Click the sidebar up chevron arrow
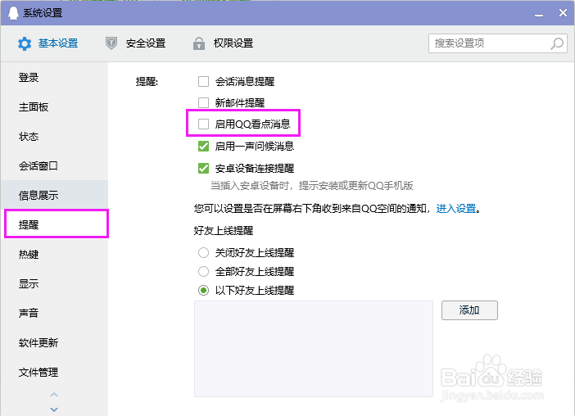Image resolution: width=575 pixels, height=416 pixels. tap(54, 395)
